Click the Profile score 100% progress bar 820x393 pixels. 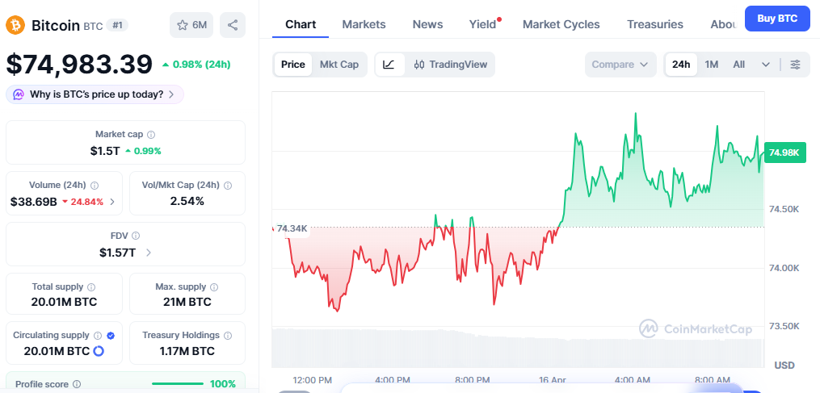(x=177, y=384)
